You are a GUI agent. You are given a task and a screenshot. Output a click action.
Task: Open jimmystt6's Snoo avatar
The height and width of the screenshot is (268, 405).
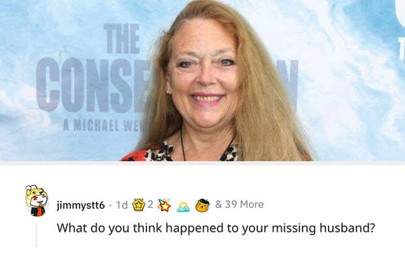tap(37, 201)
